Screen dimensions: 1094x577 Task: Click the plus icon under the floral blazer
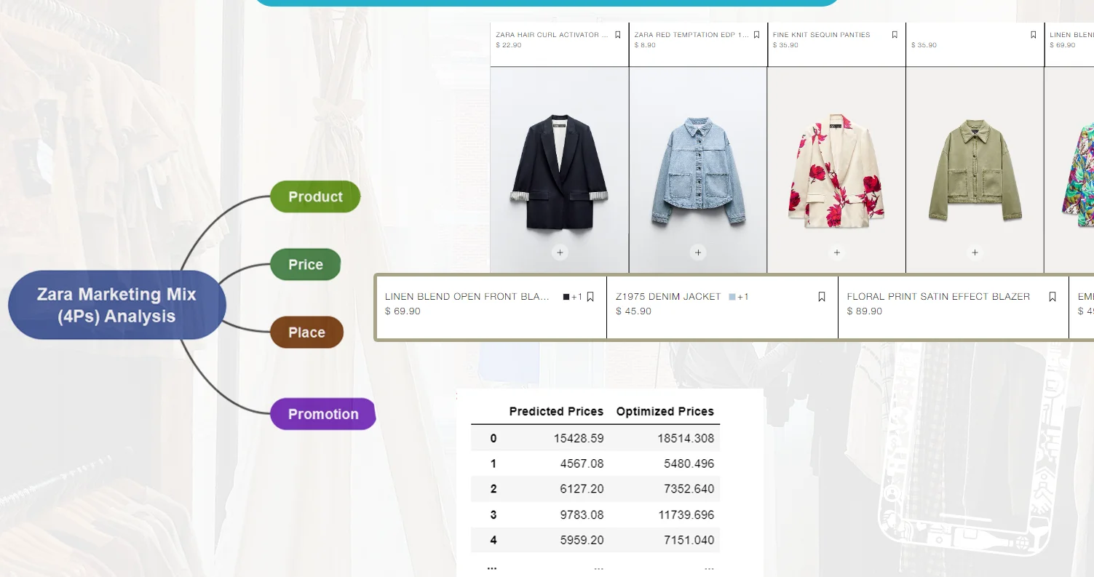836,252
